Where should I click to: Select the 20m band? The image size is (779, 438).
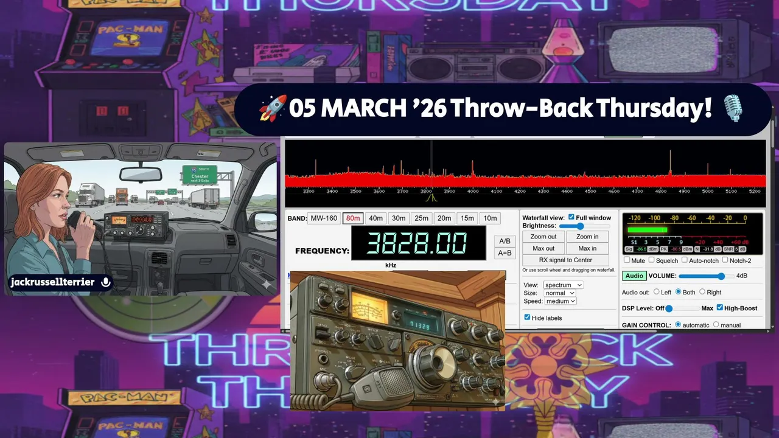tap(444, 218)
